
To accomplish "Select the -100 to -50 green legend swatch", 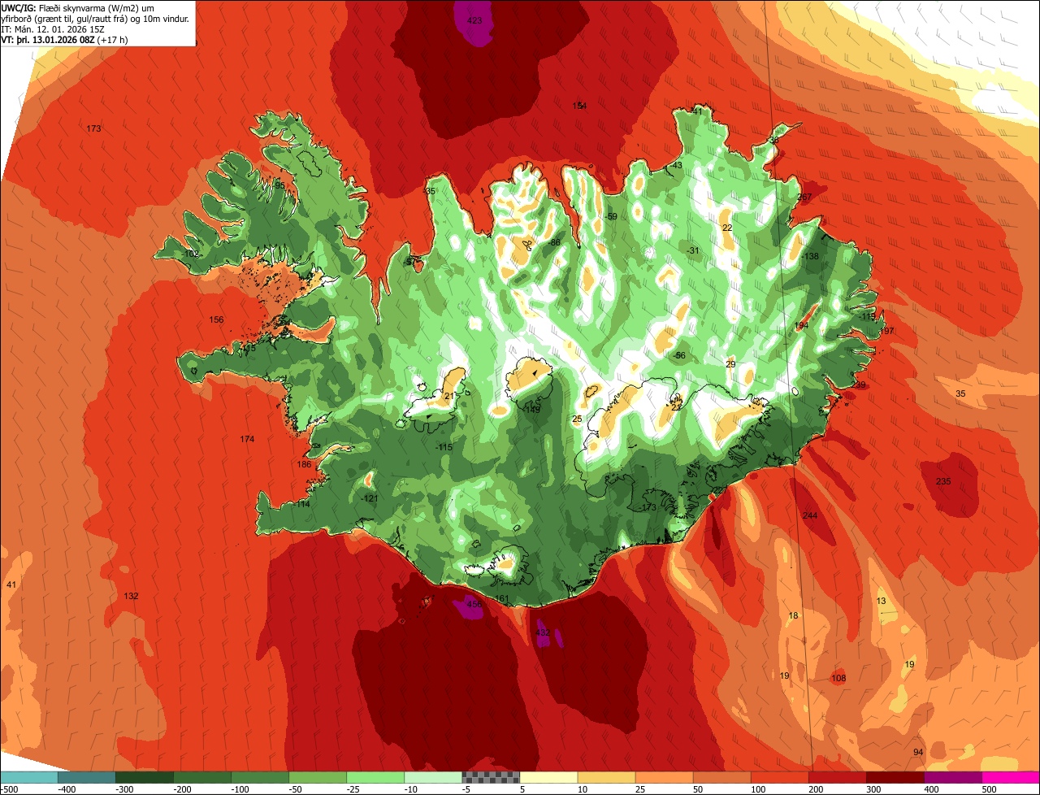I will pos(259,777).
